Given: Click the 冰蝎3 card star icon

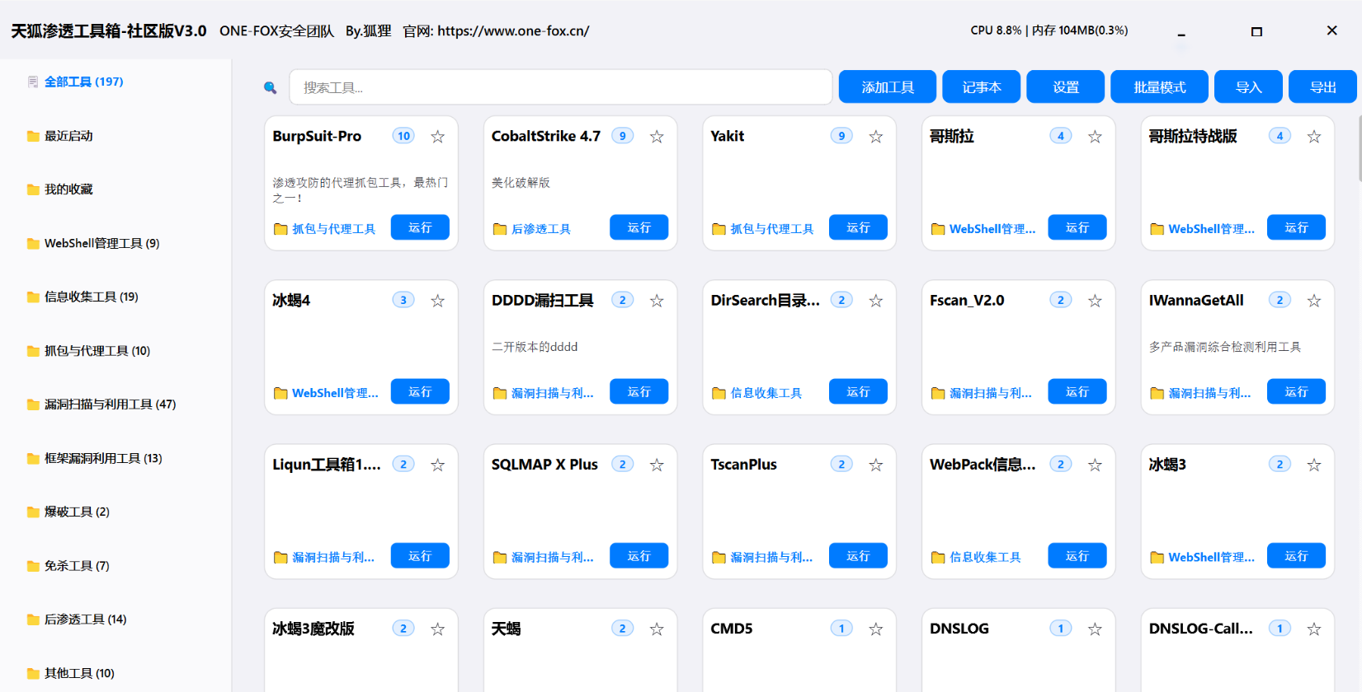Looking at the screenshot, I should tap(1314, 465).
